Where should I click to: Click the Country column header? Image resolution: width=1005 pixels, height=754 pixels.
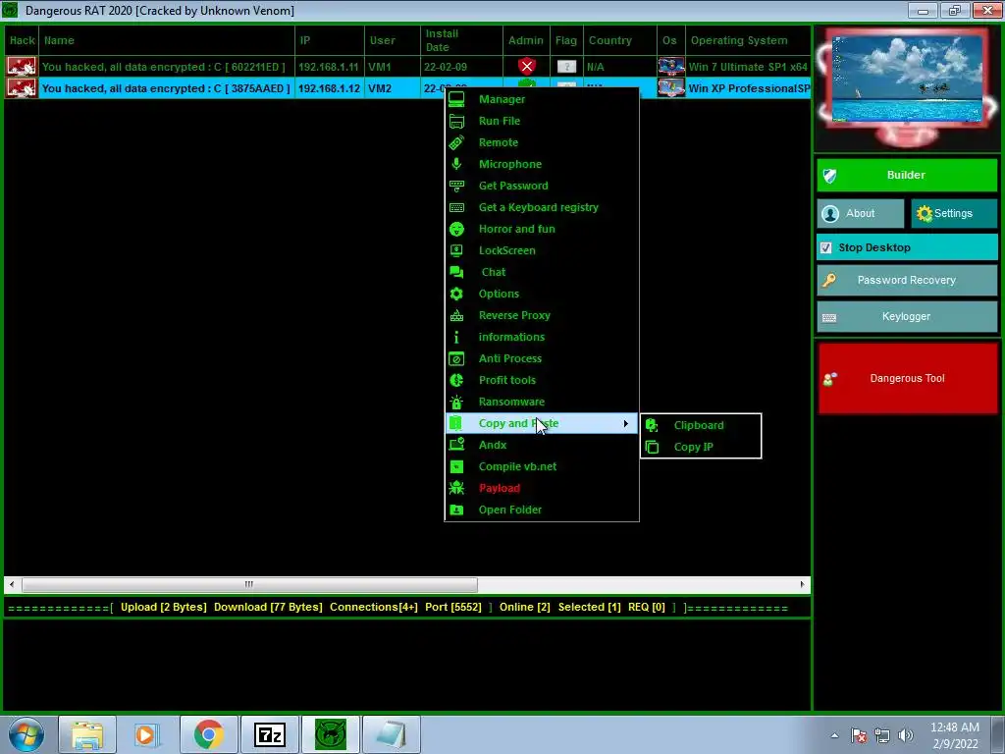point(620,40)
